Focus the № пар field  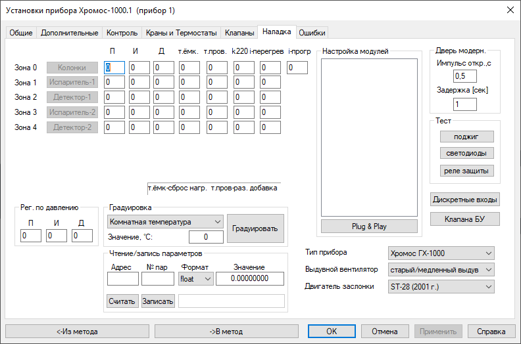pos(158,279)
